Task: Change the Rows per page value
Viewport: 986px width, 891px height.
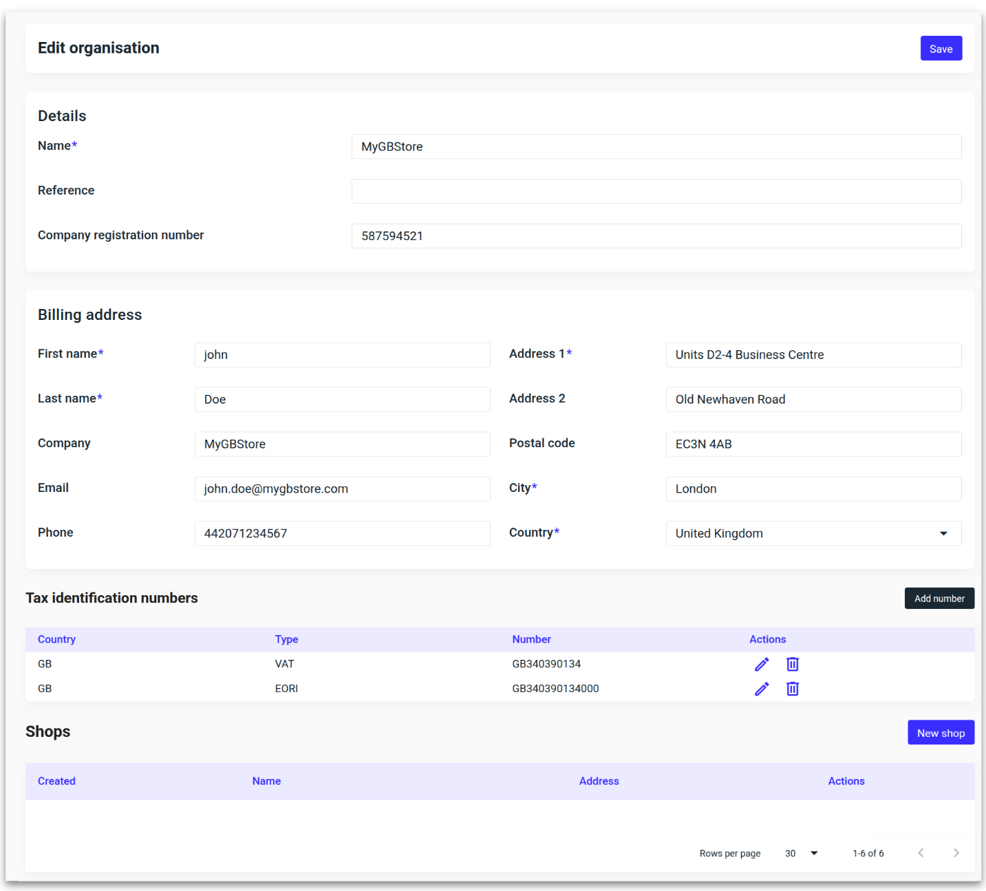Action: pos(791,852)
